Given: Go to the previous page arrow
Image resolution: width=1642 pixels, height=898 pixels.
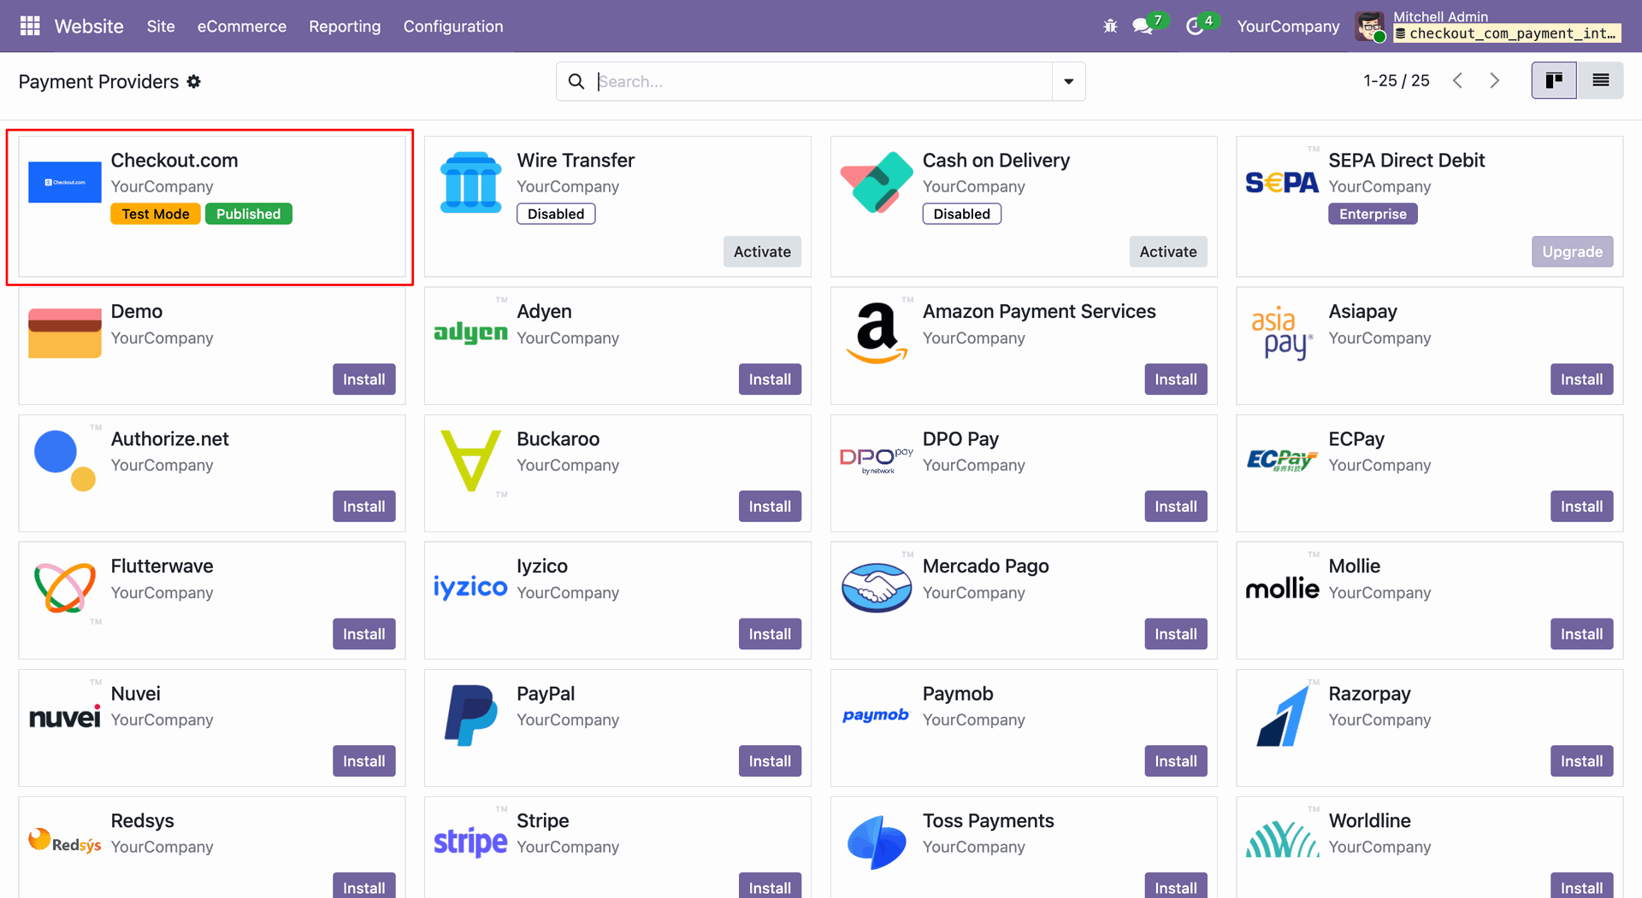Looking at the screenshot, I should [1458, 80].
